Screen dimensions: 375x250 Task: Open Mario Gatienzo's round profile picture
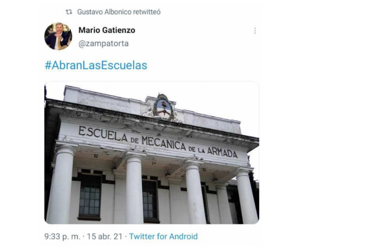[58, 36]
